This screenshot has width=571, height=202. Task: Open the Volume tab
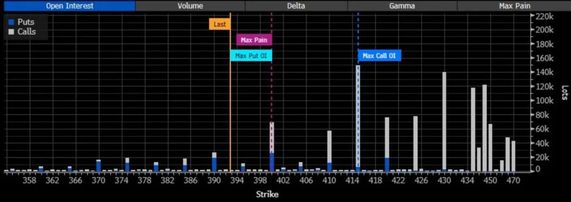[190, 6]
